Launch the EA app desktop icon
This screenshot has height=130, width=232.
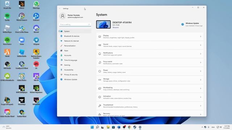(x=36, y=65)
